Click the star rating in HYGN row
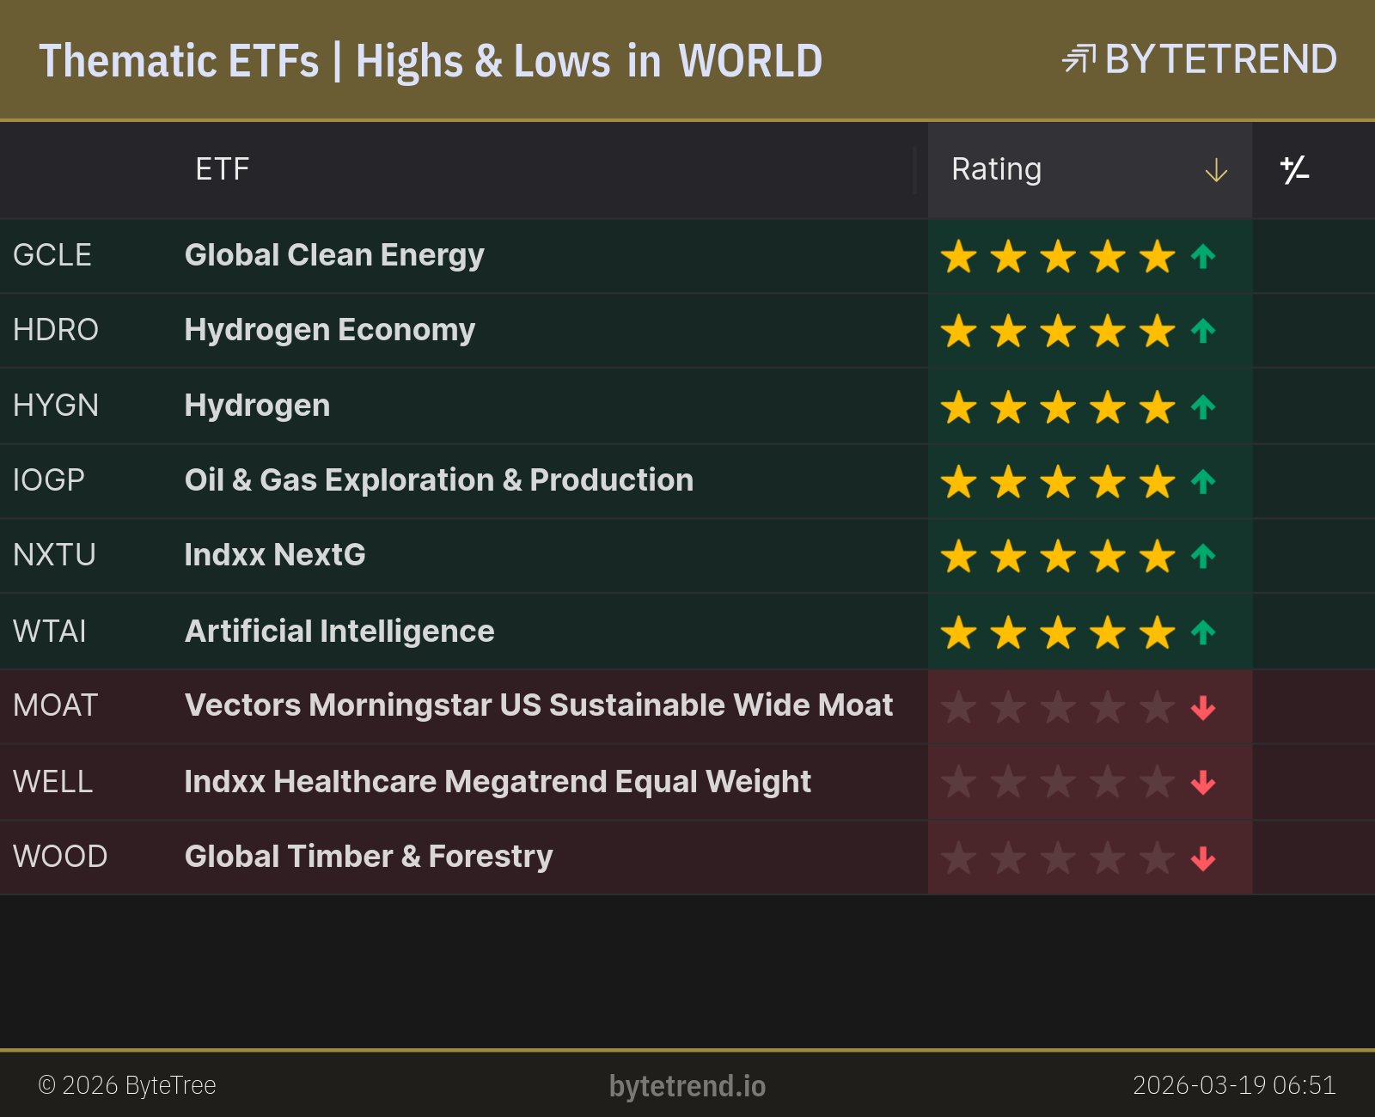This screenshot has width=1375, height=1117. point(1058,406)
